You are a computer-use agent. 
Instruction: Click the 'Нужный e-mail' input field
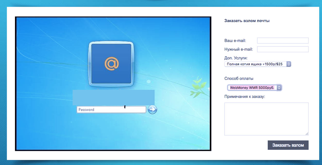pos(283,49)
